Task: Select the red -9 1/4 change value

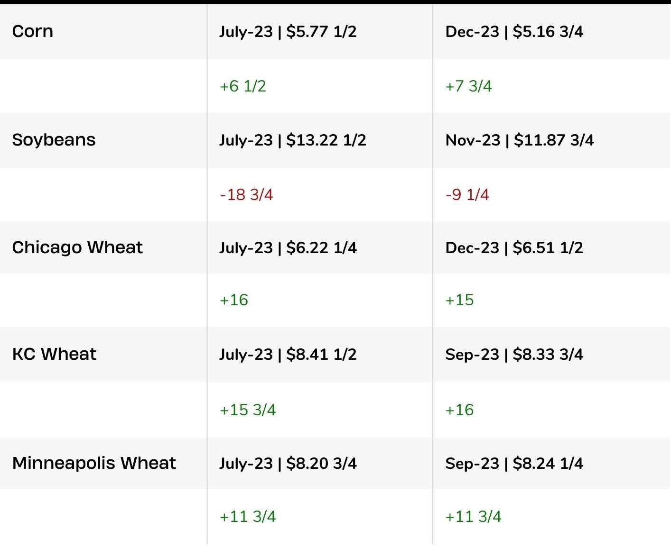Action: 467,195
